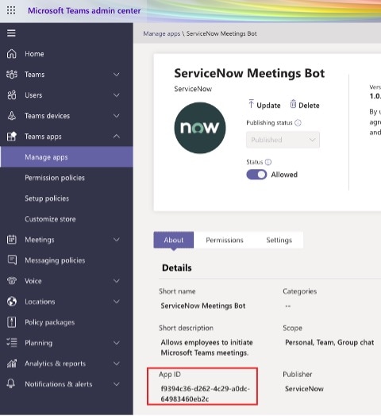381x416 pixels.
Task: Click the ServiceNow 'now' app logo
Action: click(200, 128)
